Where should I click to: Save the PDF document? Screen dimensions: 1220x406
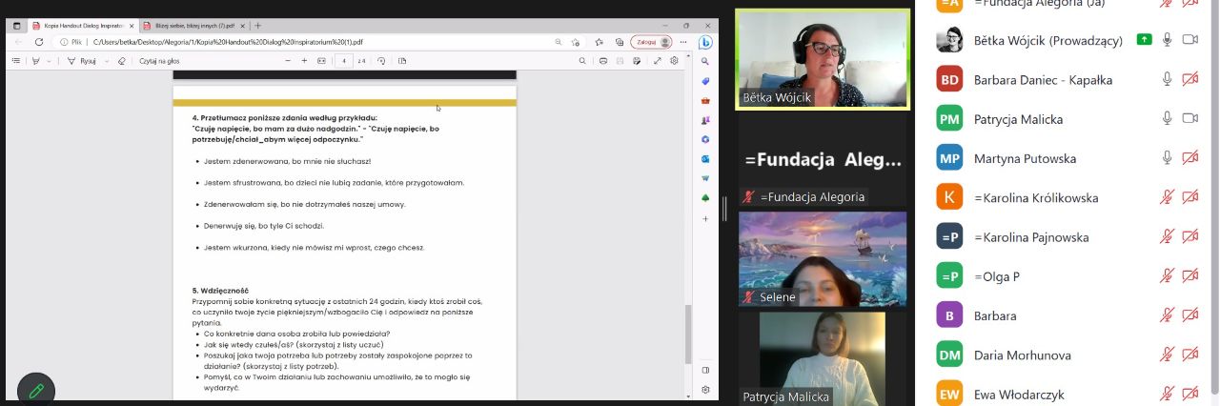(620, 60)
